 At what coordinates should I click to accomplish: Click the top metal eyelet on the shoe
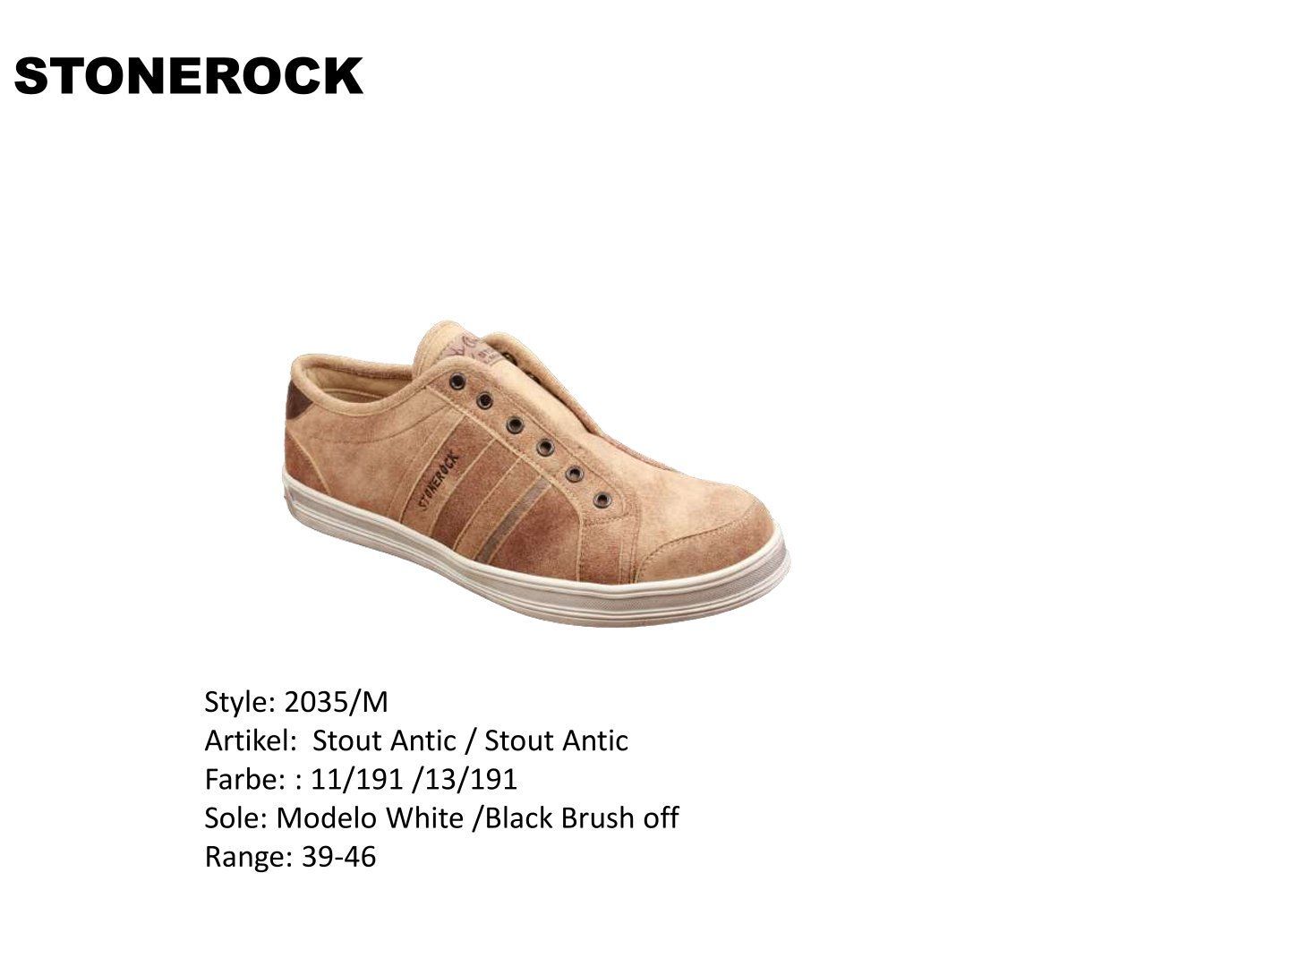coord(458,380)
